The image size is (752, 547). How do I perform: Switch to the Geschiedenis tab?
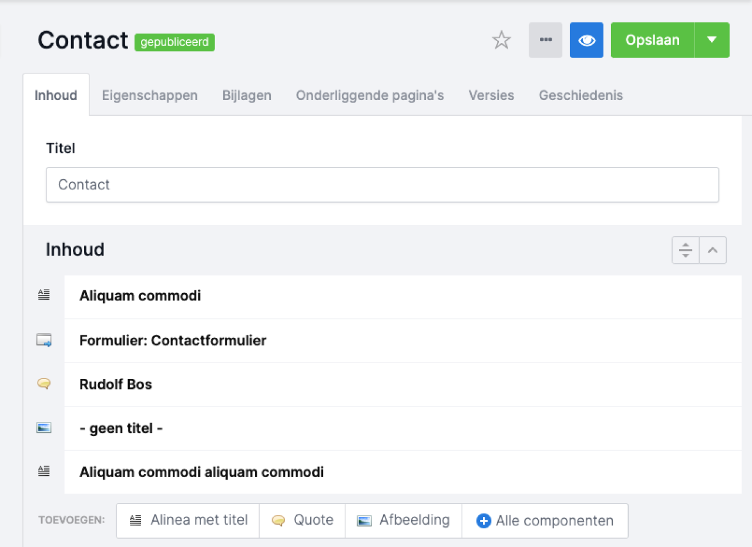click(580, 95)
